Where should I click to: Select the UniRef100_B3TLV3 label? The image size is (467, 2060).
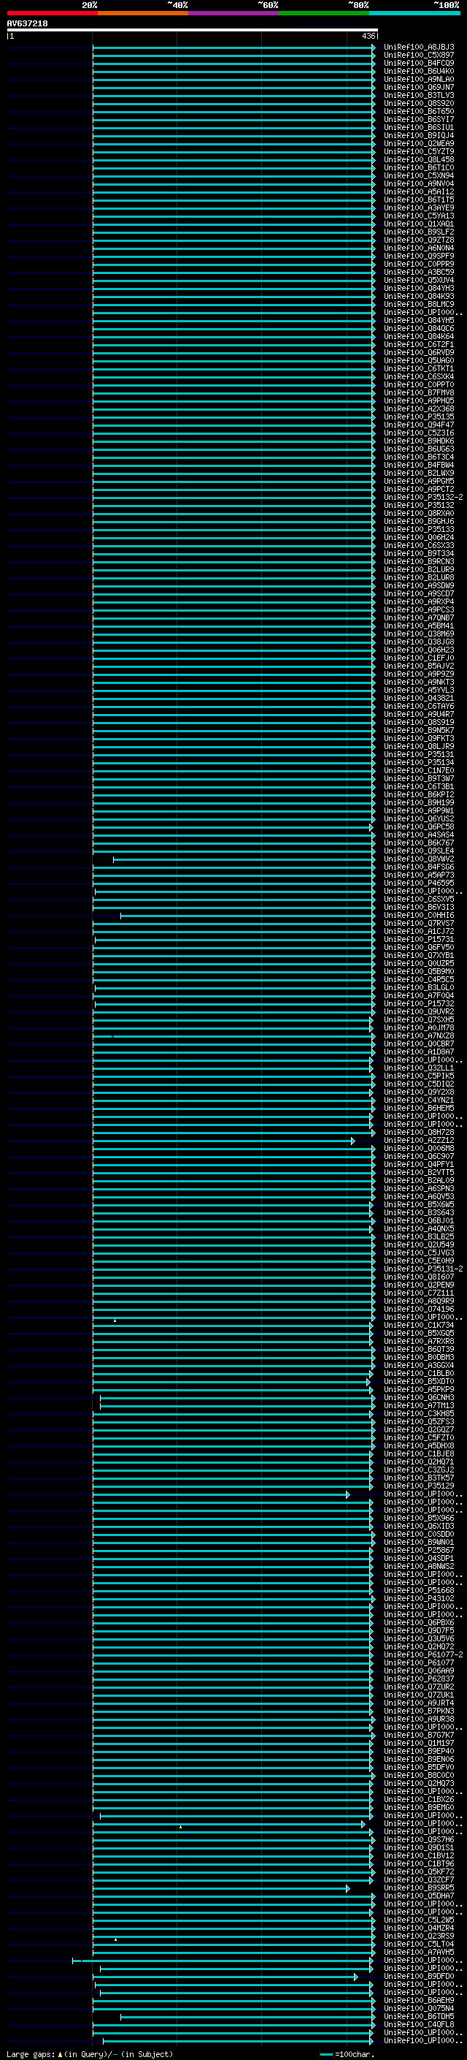pos(418,95)
